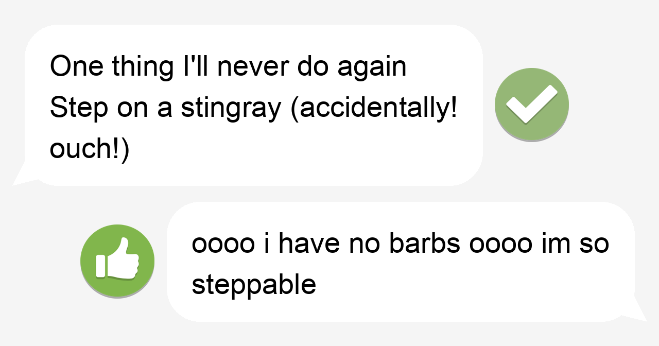Click the green checkmark icon
This screenshot has height=346, width=659.
[x=532, y=105]
